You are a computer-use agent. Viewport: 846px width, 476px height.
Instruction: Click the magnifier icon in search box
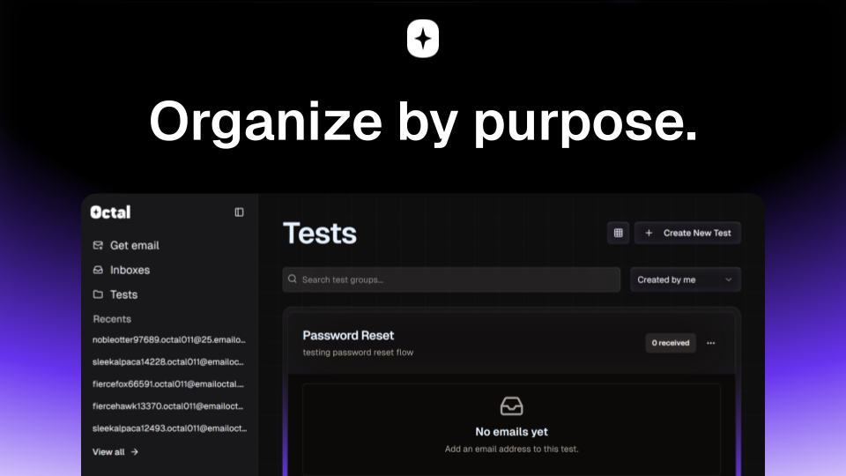coord(293,279)
